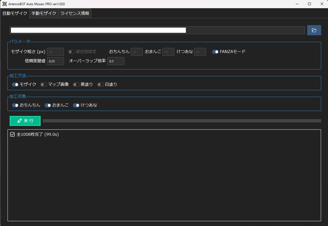Viewport: 328px width, 226px height.
Task: Switch to the 自動モザイク tab
Action: tap(15, 13)
